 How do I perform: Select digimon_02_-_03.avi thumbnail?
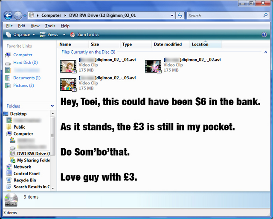[x=68, y=84]
